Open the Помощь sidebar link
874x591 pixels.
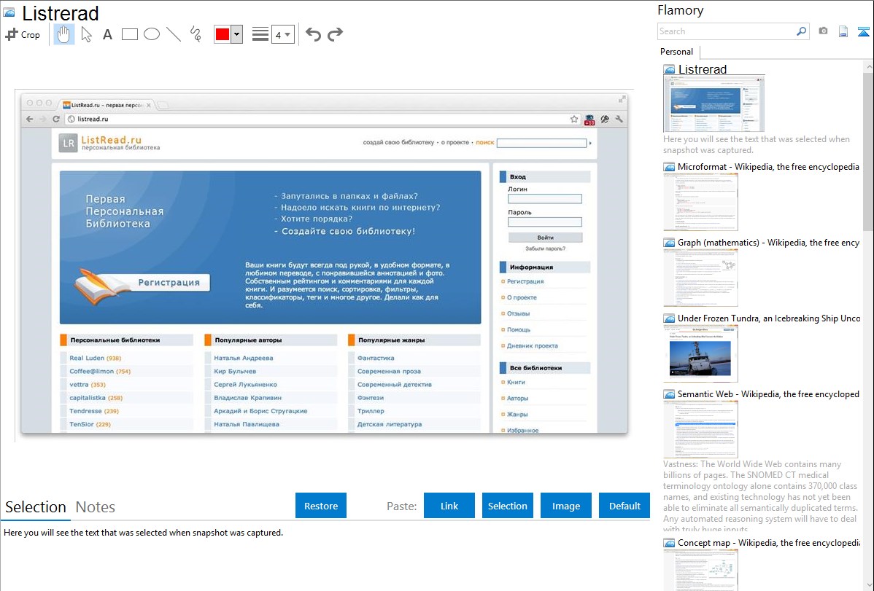tap(519, 330)
